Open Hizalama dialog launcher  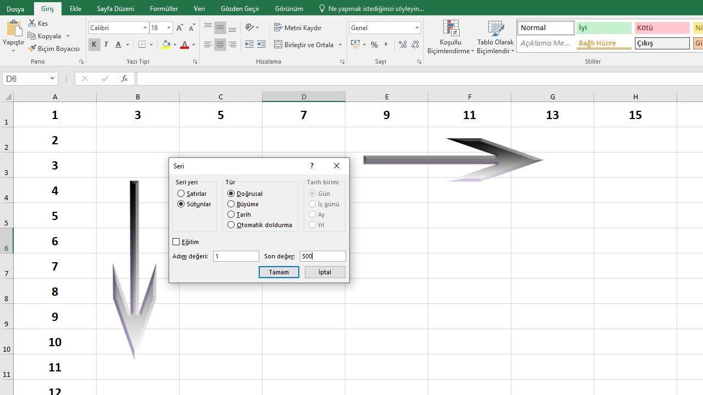(343, 62)
